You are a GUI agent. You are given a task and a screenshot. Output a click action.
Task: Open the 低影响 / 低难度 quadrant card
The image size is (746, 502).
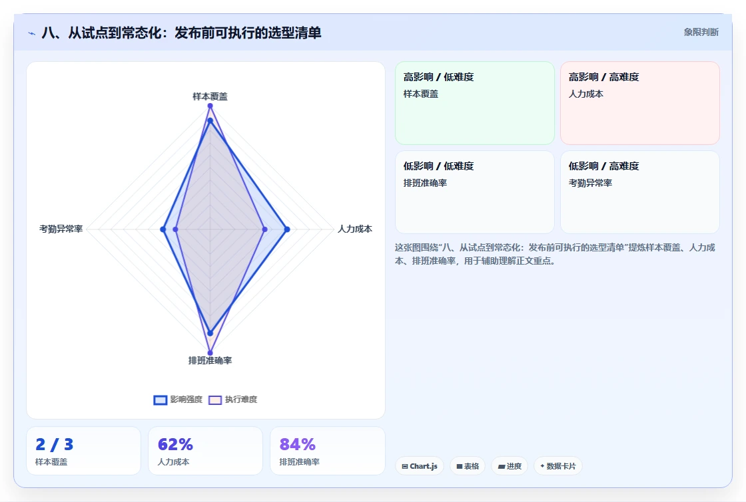click(x=475, y=192)
